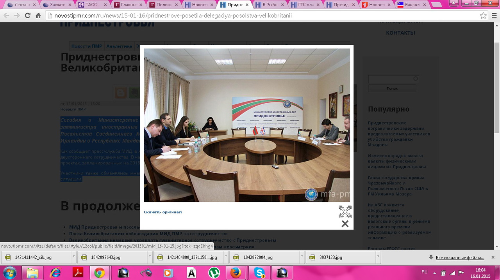The image size is (500, 280).
Task: Open the Chrome home page button
Action: [x=38, y=16]
